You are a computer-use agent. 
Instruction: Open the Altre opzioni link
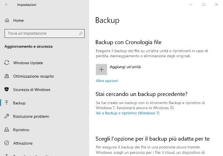tap(107, 81)
